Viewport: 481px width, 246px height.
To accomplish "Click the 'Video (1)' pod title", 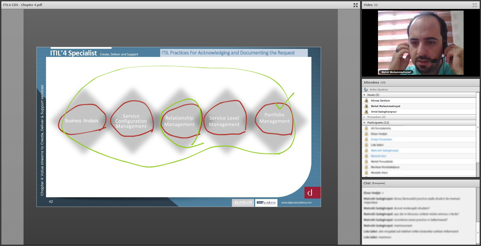I will (x=370, y=5).
